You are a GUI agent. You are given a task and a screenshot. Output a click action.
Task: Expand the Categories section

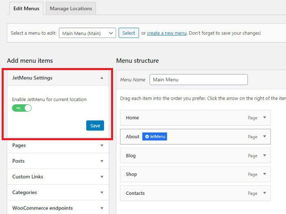click(x=102, y=192)
